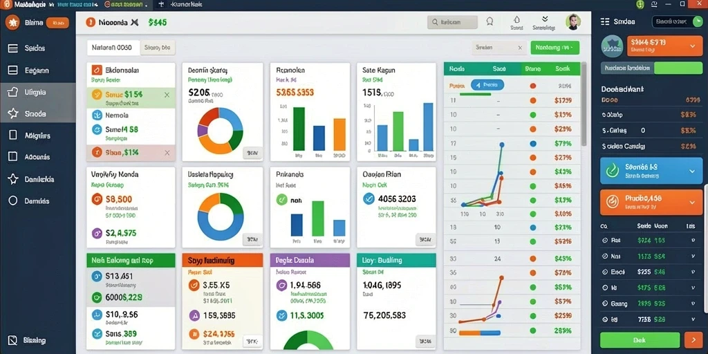
Task: Click the green button beside the Sreden field
Action: 555,48
